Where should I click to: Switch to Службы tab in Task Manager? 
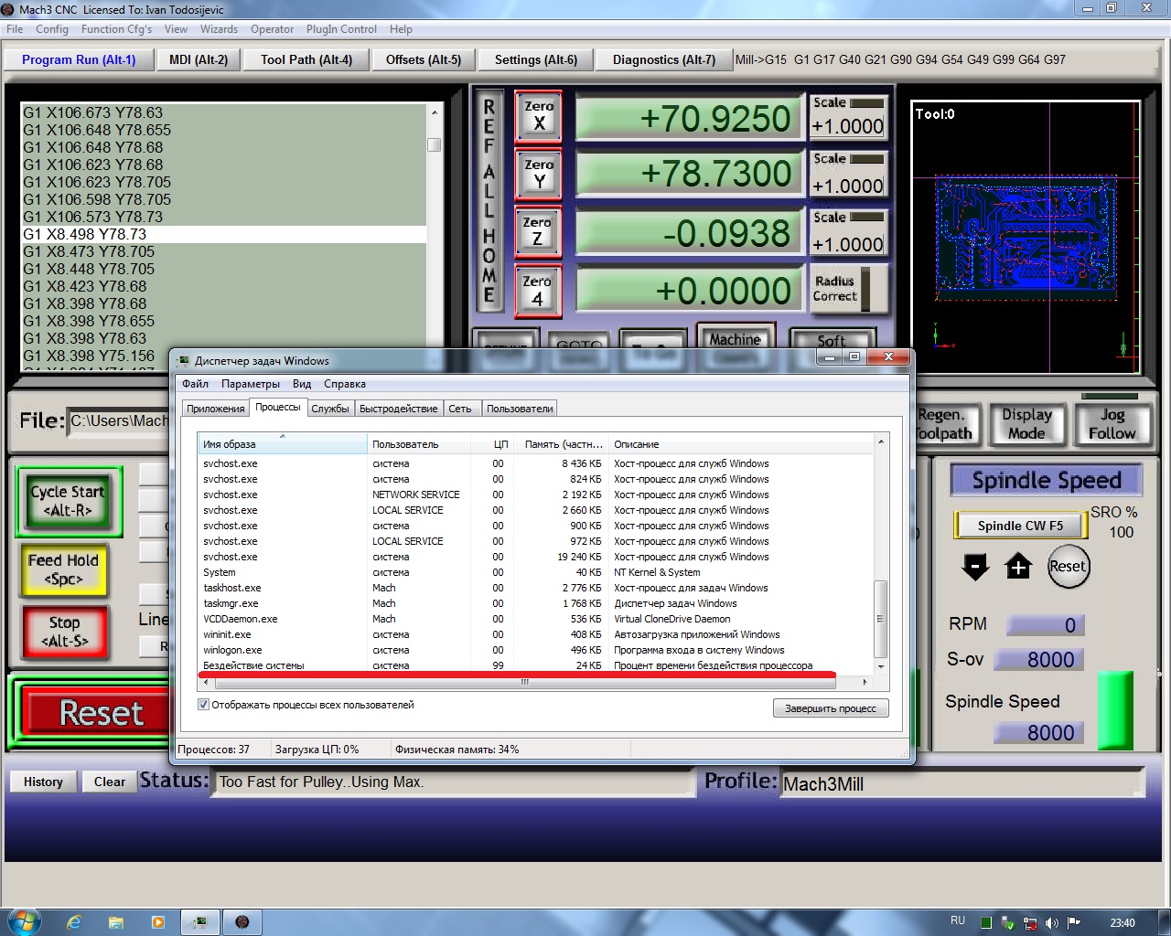coord(330,409)
